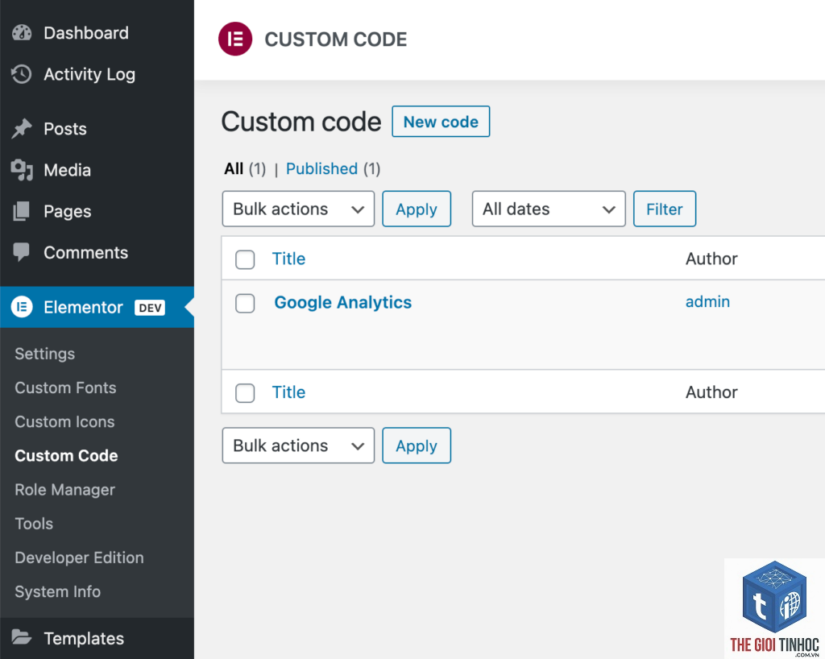Open Tools submenu under Elementor
This screenshot has width=825, height=659.
pyautogui.click(x=34, y=524)
